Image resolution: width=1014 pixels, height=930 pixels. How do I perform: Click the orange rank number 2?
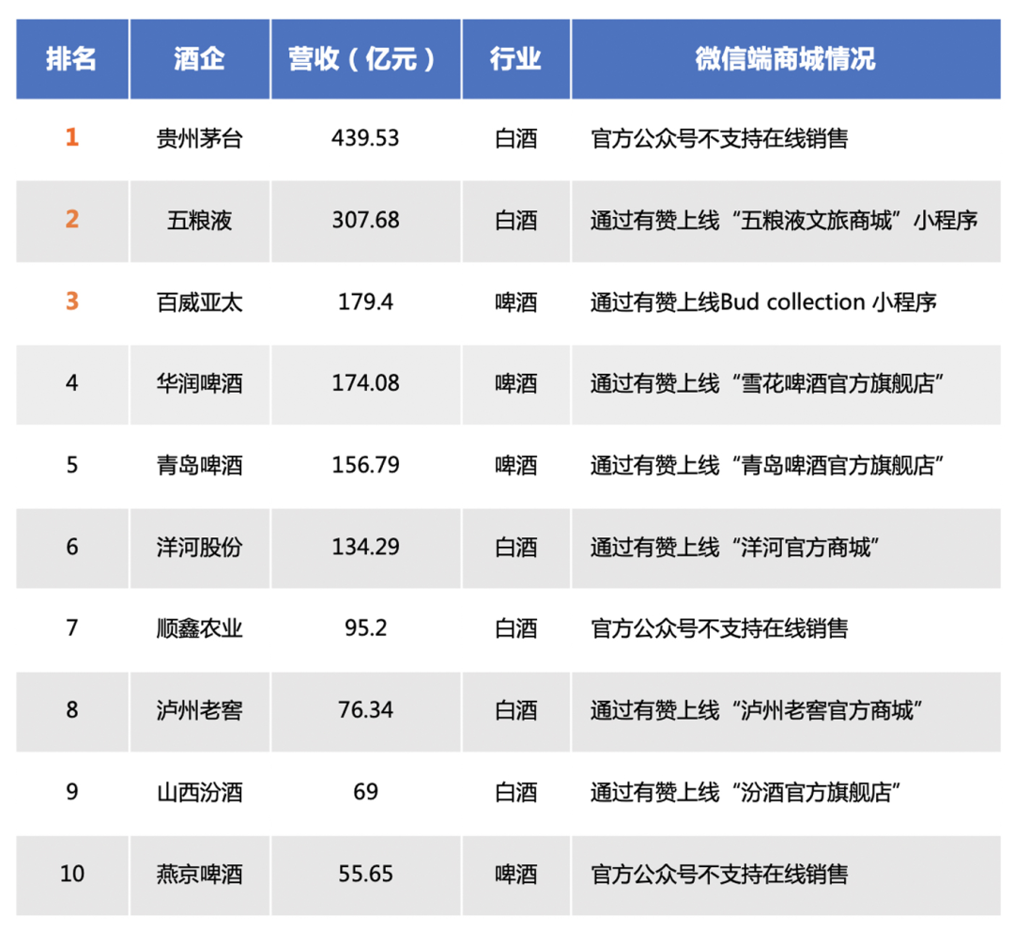point(71,221)
